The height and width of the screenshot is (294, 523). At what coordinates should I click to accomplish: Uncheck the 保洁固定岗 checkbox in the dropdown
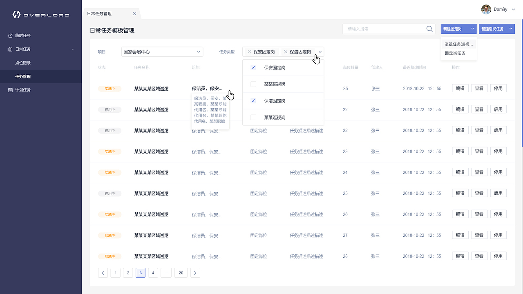tap(253, 101)
